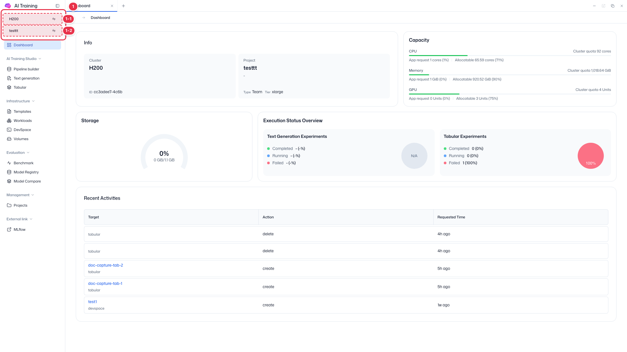The image size is (627, 352).
Task: Click the Templates document icon
Action: pyautogui.click(x=9, y=111)
